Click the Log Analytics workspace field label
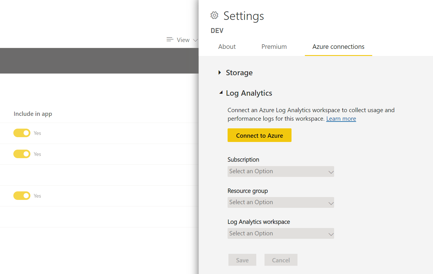 click(259, 222)
